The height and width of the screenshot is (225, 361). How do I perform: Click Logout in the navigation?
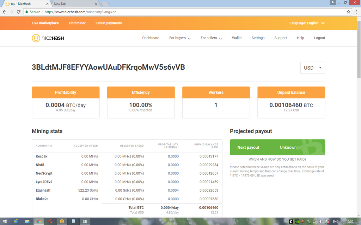pyautogui.click(x=319, y=38)
